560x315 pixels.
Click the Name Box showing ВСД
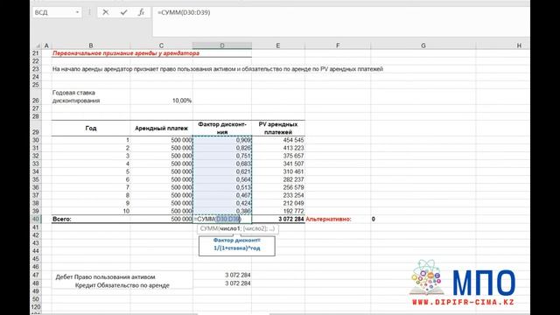(53, 12)
